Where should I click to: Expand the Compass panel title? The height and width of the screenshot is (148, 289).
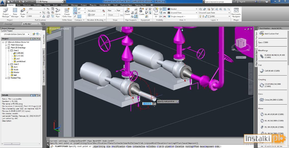(80, 20)
